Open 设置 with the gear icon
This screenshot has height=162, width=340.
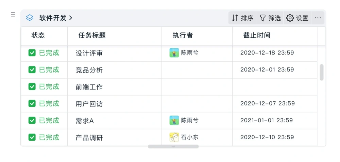pyautogui.click(x=297, y=18)
